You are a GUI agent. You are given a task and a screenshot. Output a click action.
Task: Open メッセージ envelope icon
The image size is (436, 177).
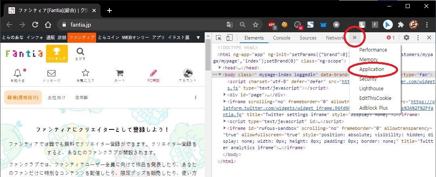51,75
